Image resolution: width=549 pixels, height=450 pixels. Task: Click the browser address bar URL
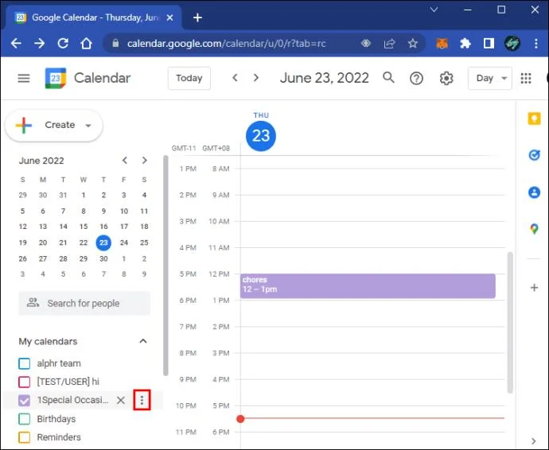tap(227, 44)
